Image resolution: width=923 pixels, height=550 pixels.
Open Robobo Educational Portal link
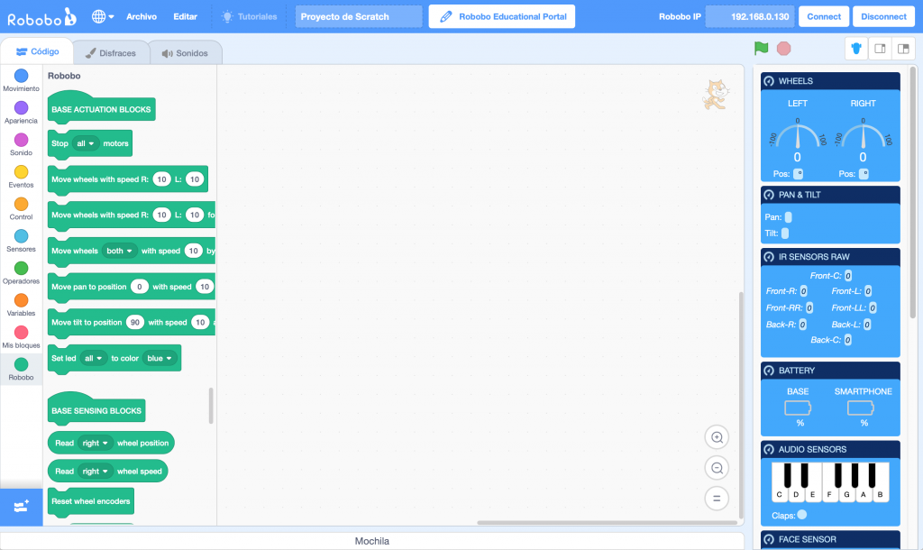click(x=501, y=16)
